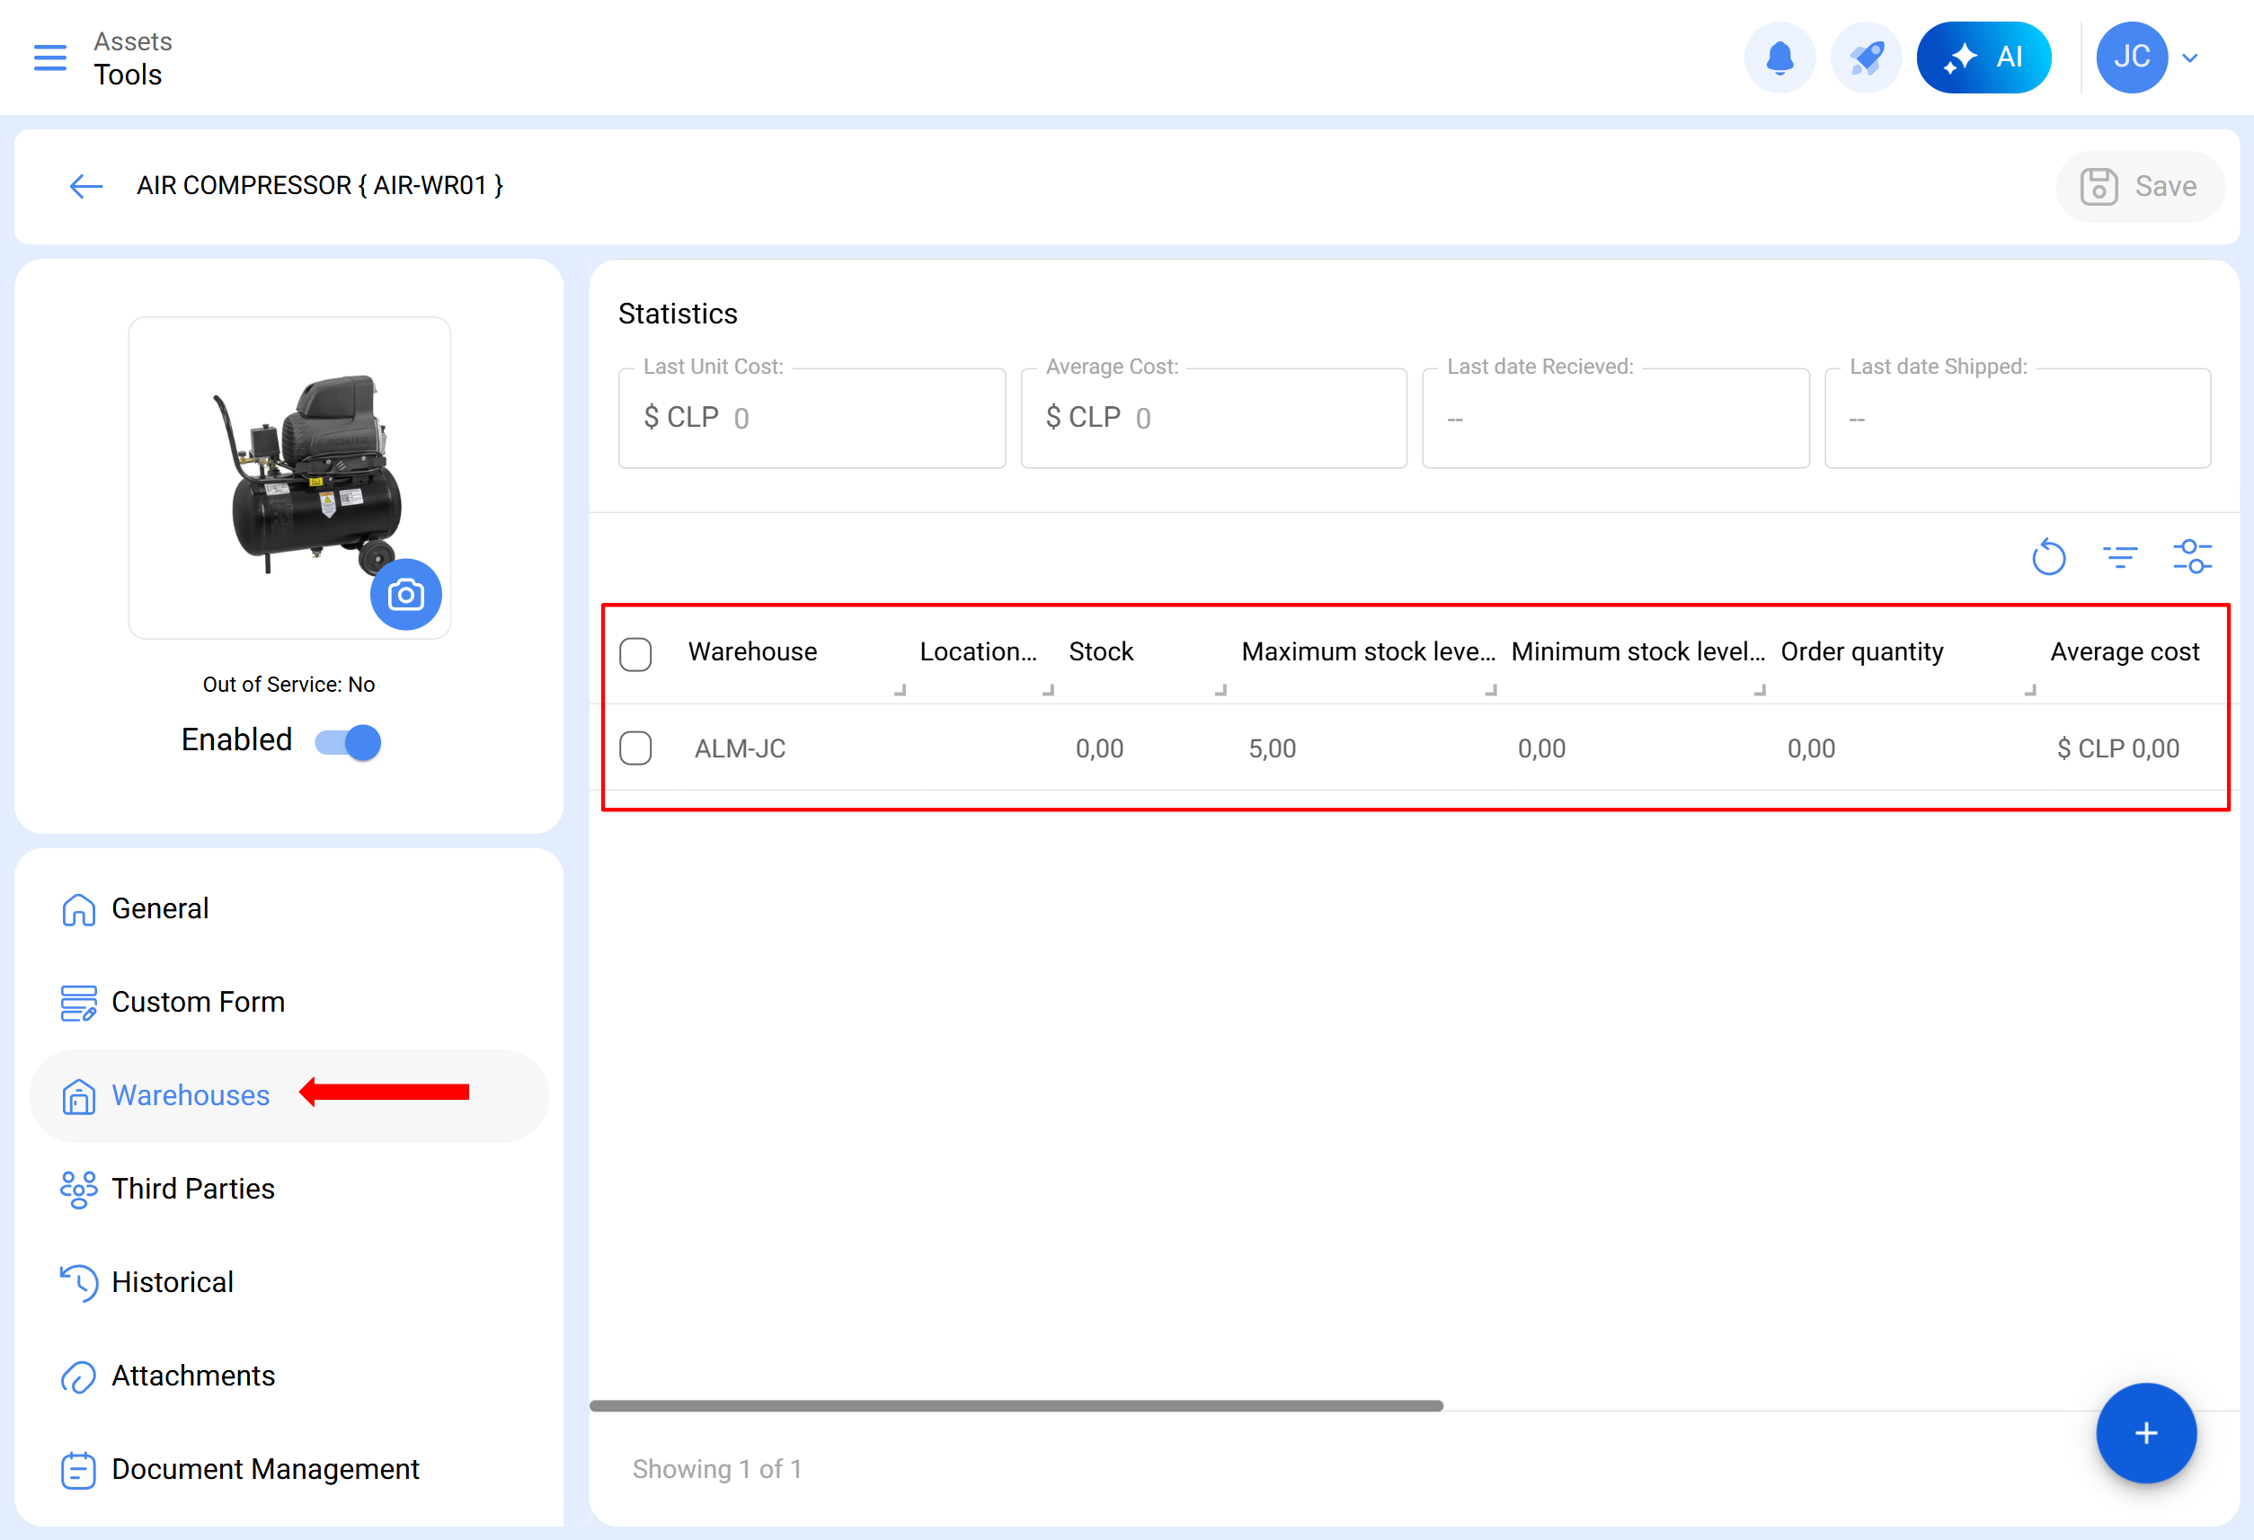
Task: Go back using the left arrow
Action: click(85, 186)
